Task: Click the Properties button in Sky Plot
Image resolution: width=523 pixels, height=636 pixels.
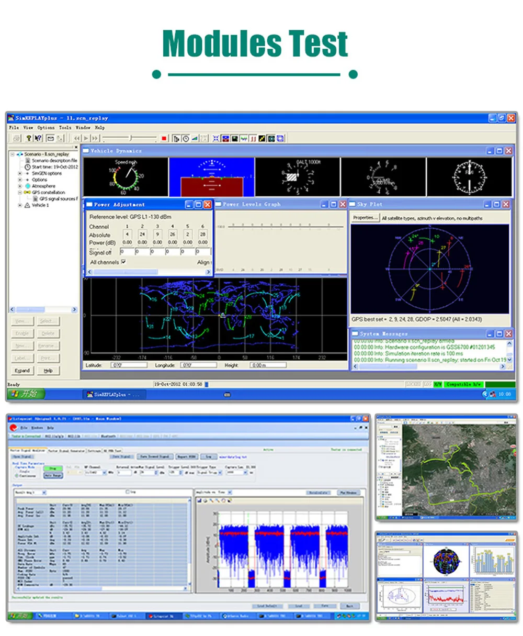Action: (365, 218)
